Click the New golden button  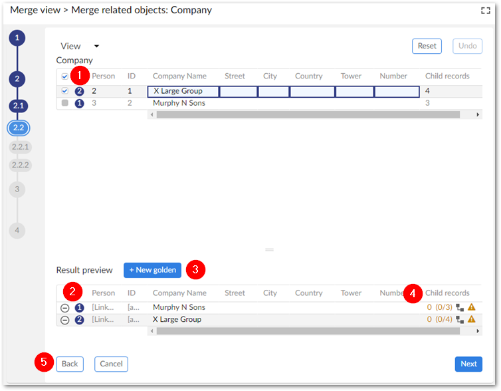(x=152, y=270)
